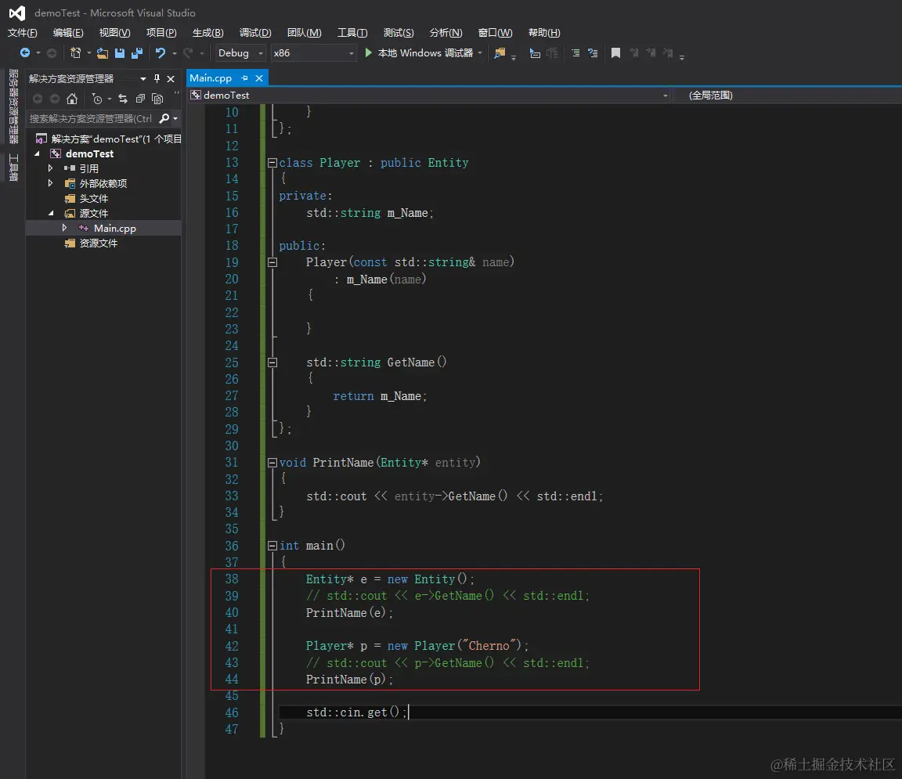Image resolution: width=902 pixels, height=779 pixels.
Task: Pin the Solution Explorer panel
Action: coord(157,79)
